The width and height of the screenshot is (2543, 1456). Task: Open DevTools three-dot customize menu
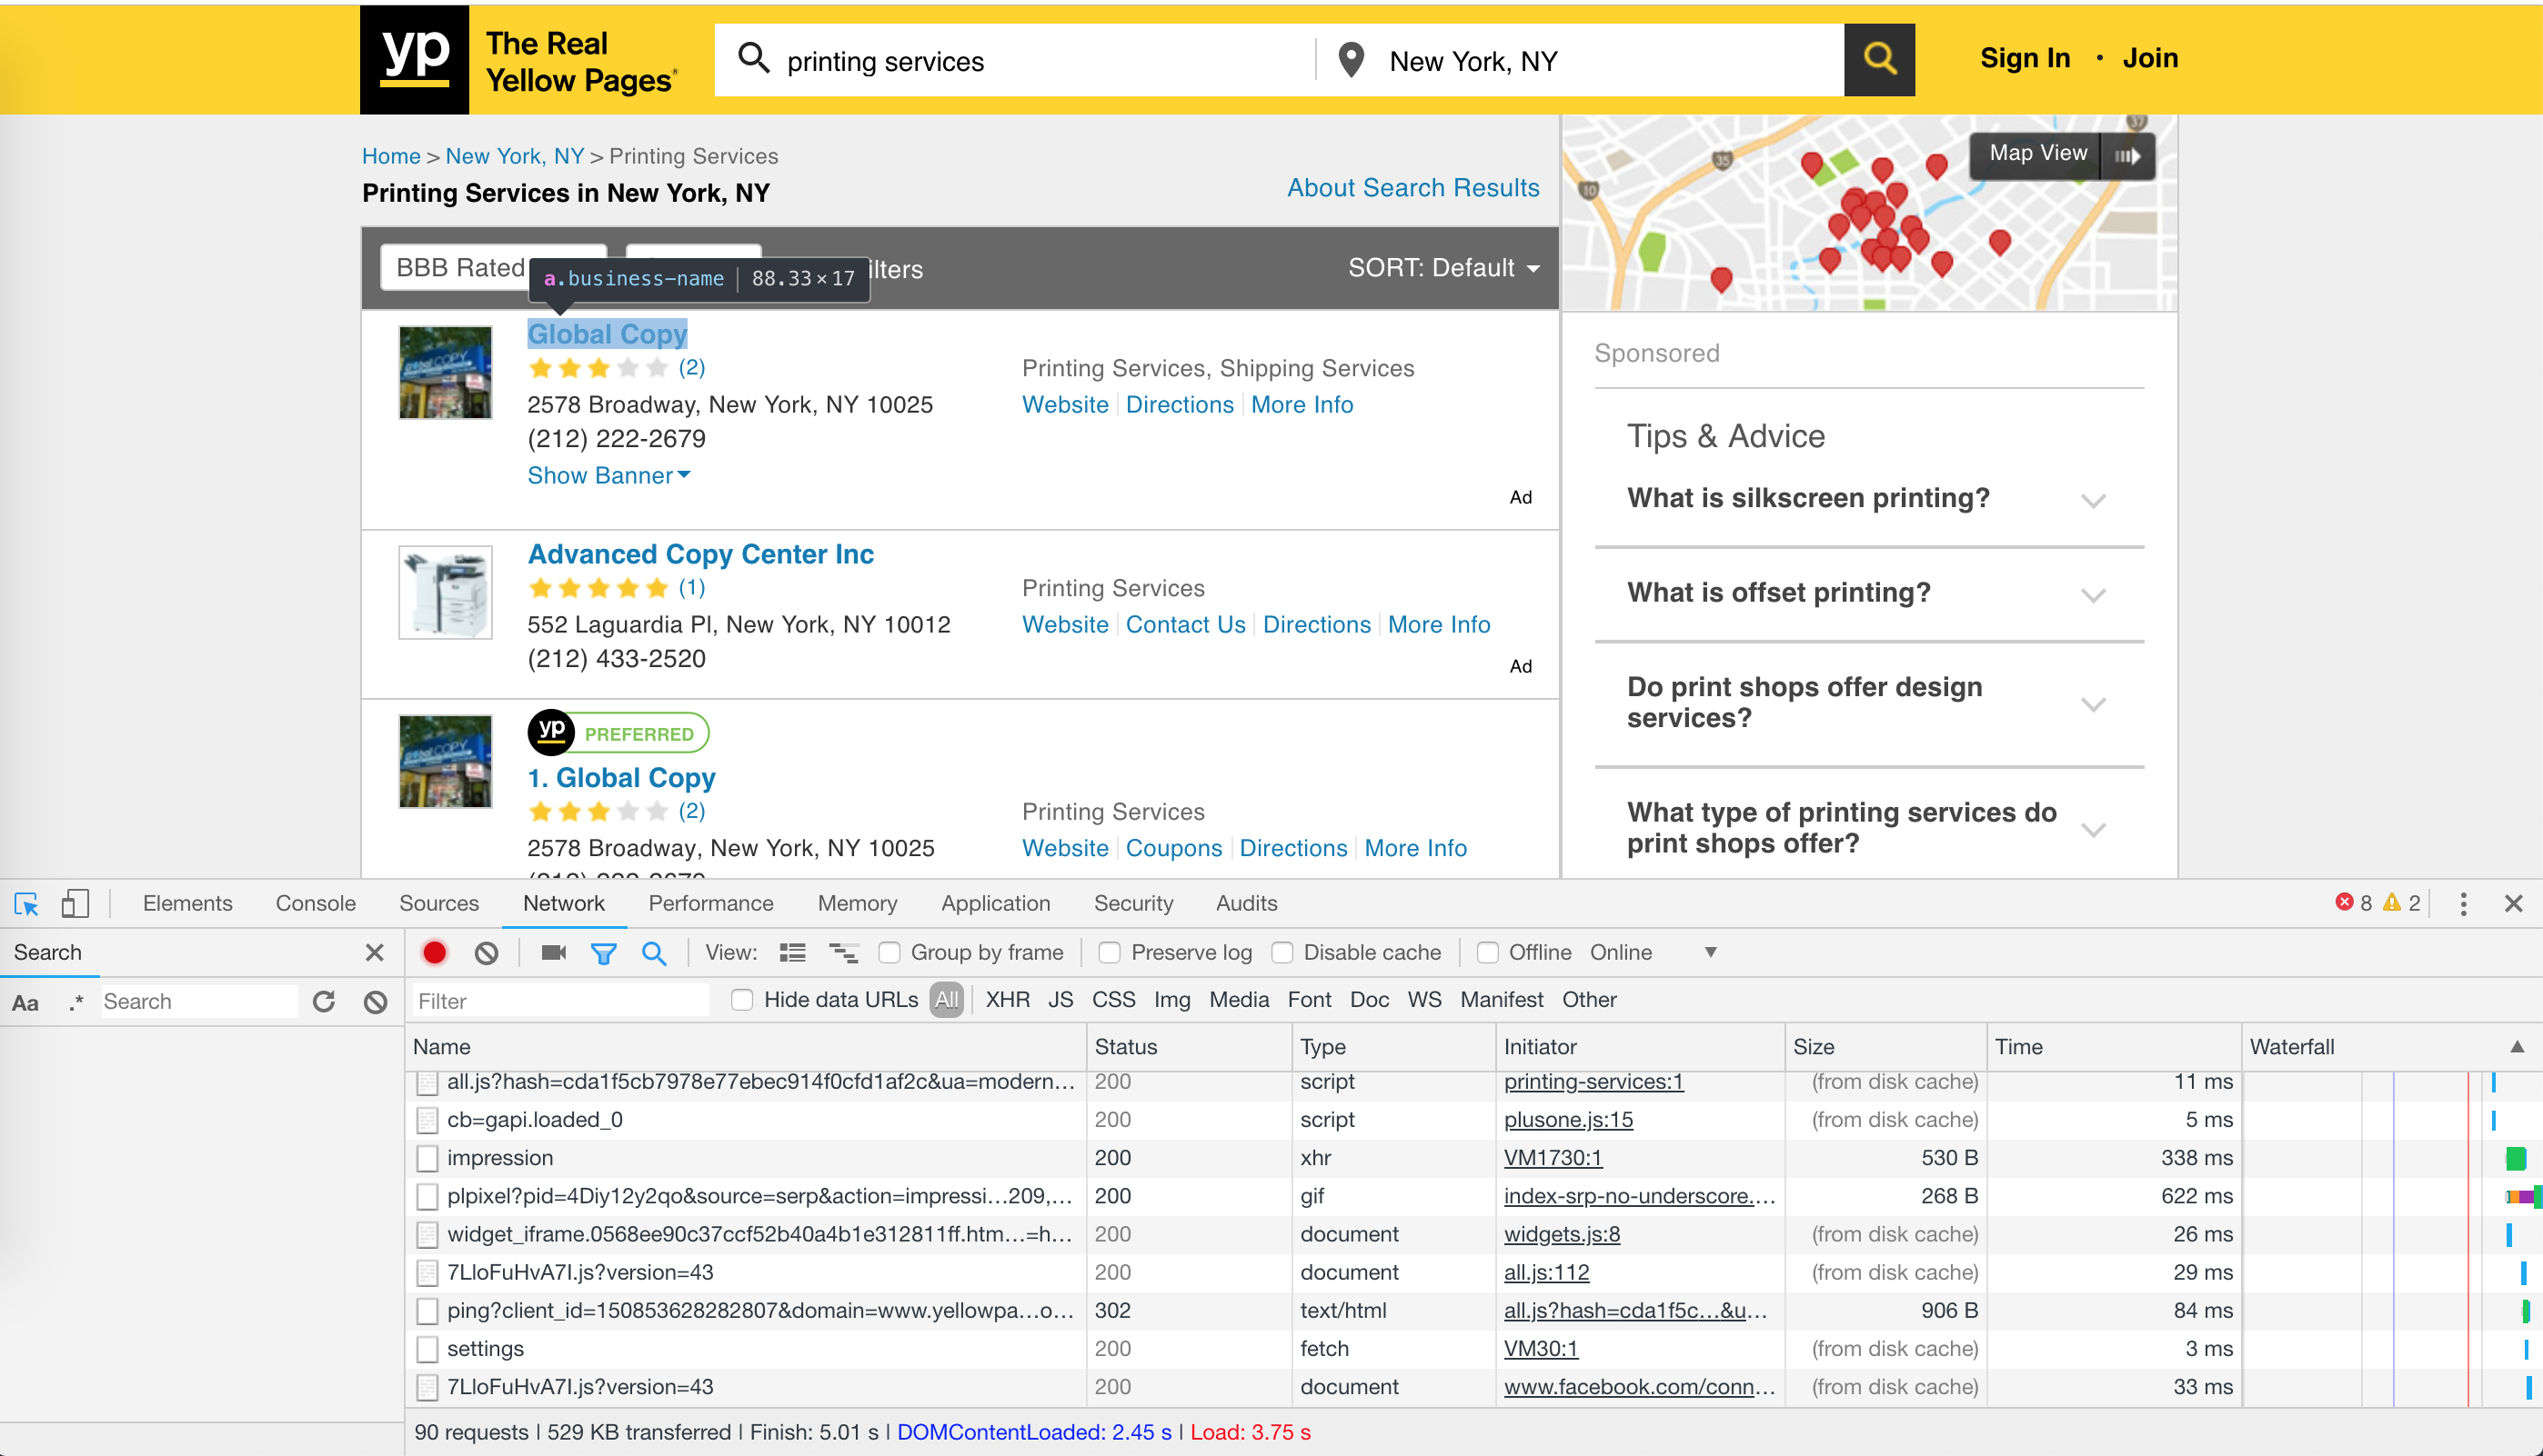pyautogui.click(x=2463, y=904)
